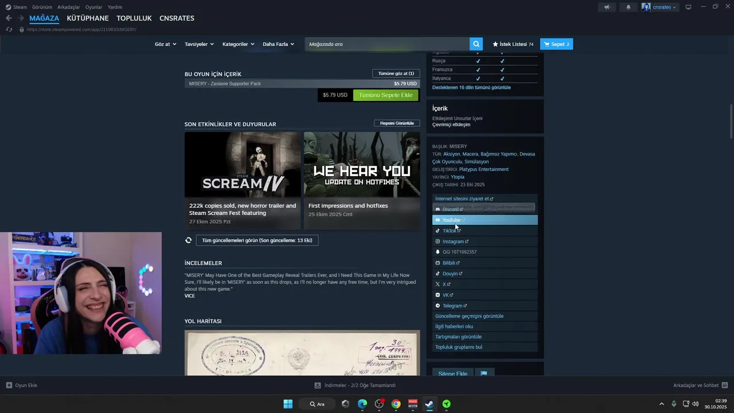Open the VK link

(x=447, y=295)
